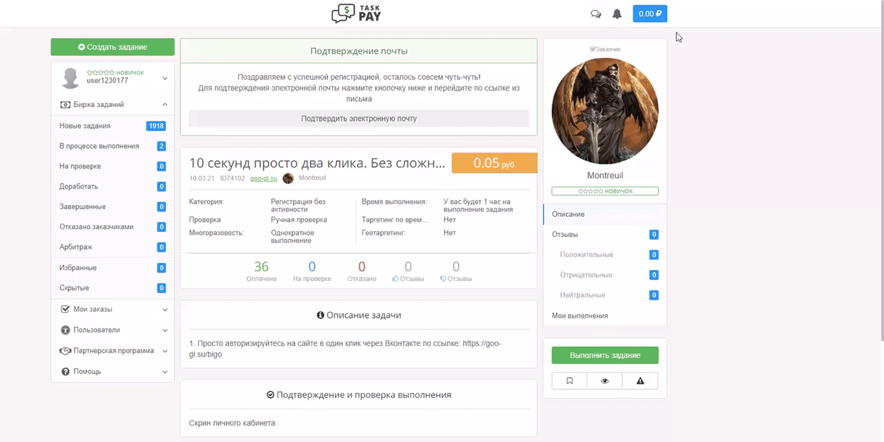This screenshot has height=442, width=884.
Task: Select the thumbs-up Отзывы counter
Action: pos(408,271)
